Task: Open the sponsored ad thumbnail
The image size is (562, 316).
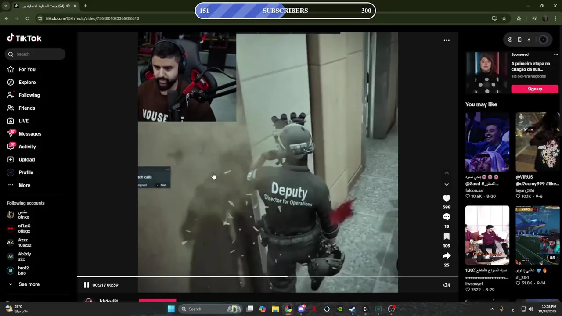Action: click(487, 72)
